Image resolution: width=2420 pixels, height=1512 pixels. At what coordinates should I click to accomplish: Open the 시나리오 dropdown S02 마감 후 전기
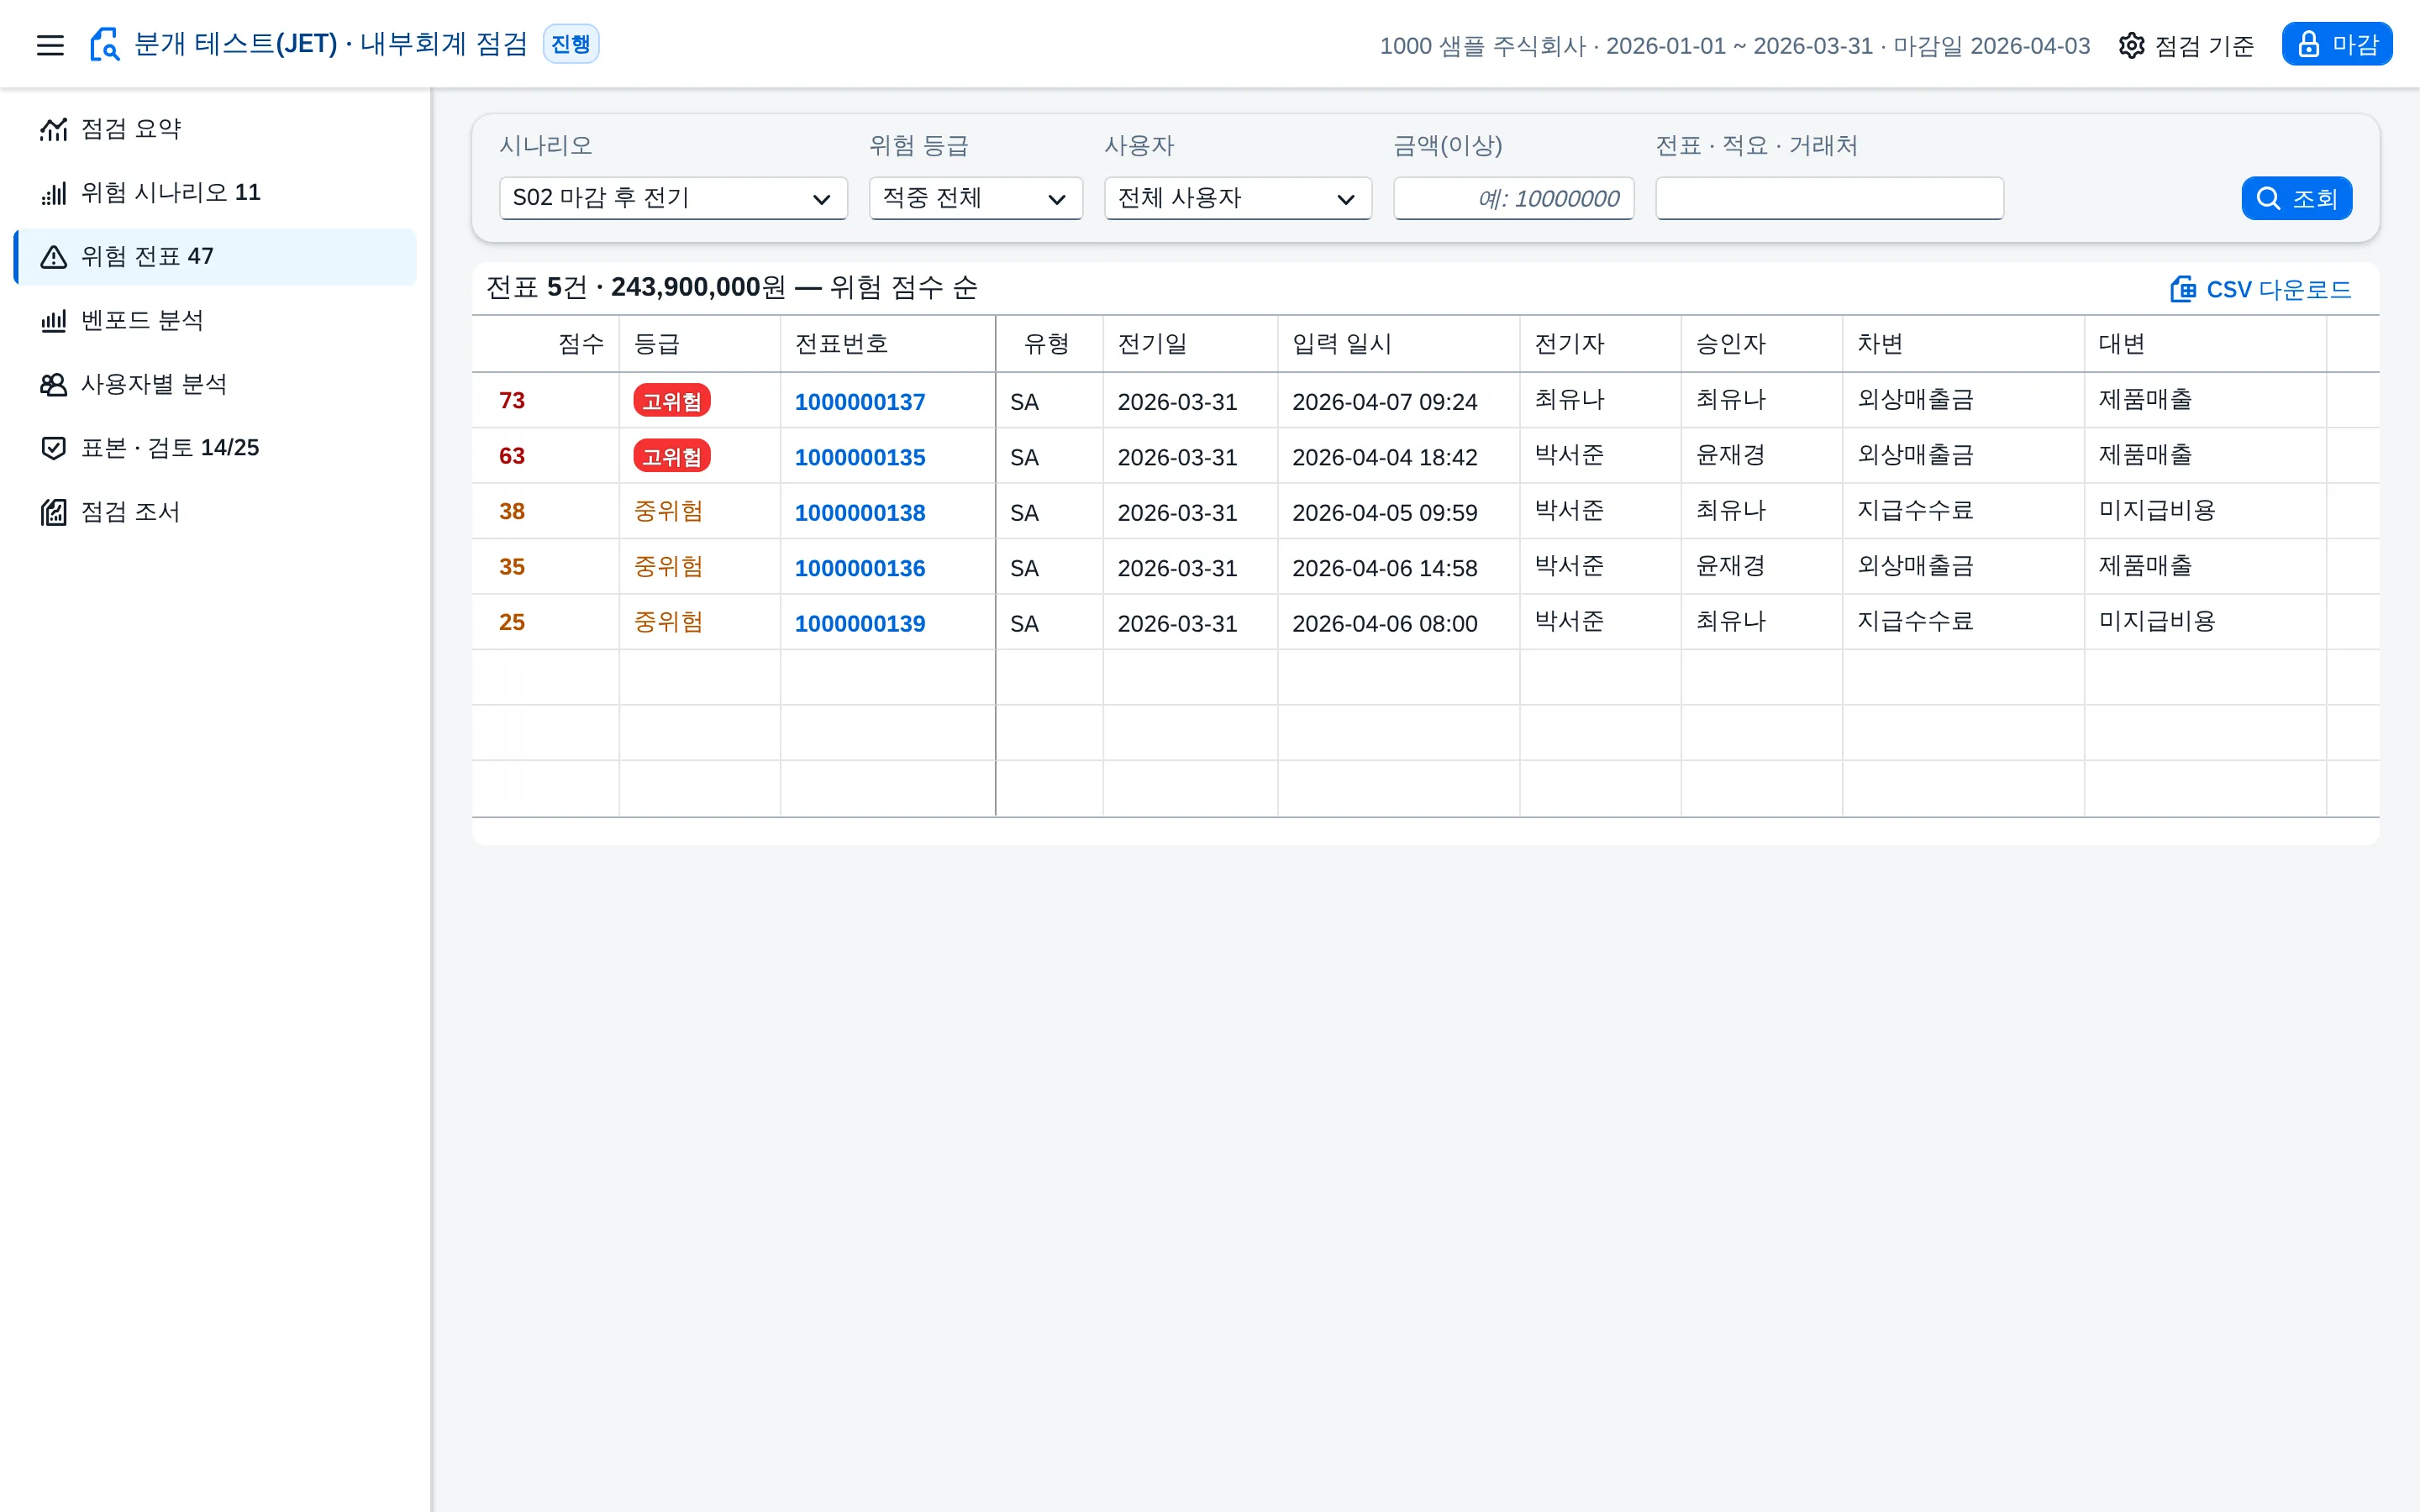673,198
